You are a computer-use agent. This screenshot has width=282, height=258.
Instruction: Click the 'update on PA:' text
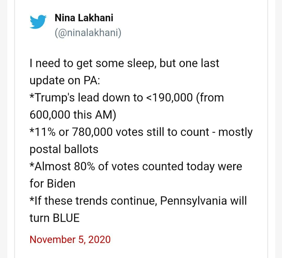coord(64,81)
